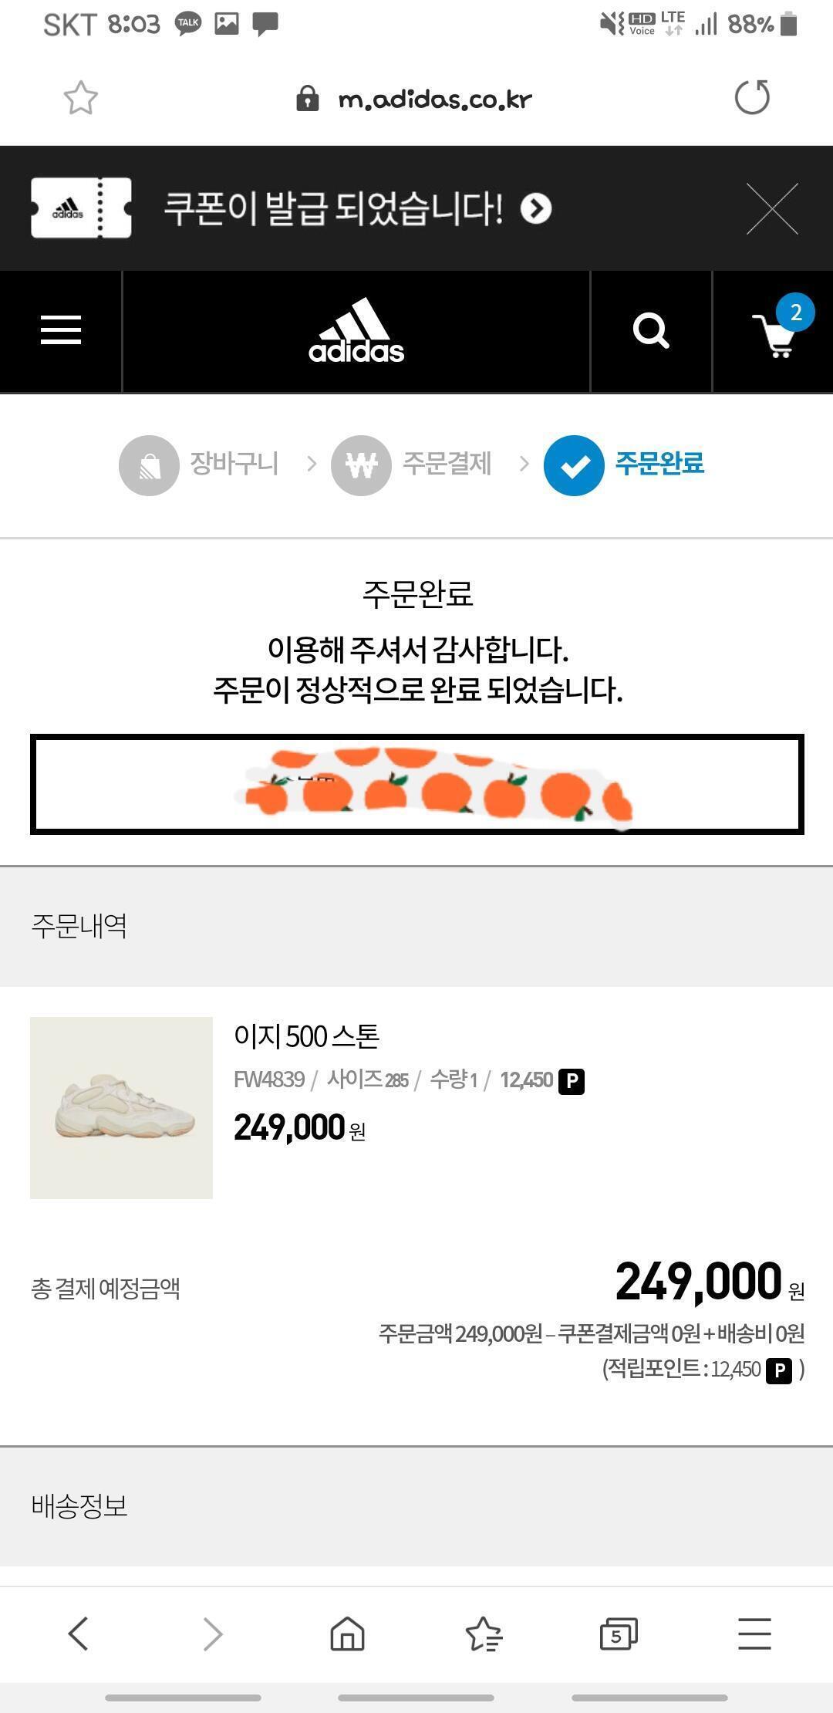Bookmark page with the star icon
This screenshot has height=1713, width=833.
[80, 99]
